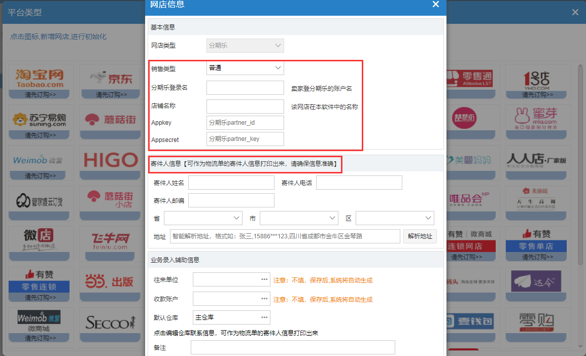Follow 请先订购>> link under 有赞 零售单店
Screen dimensions: 586x356
point(537,257)
